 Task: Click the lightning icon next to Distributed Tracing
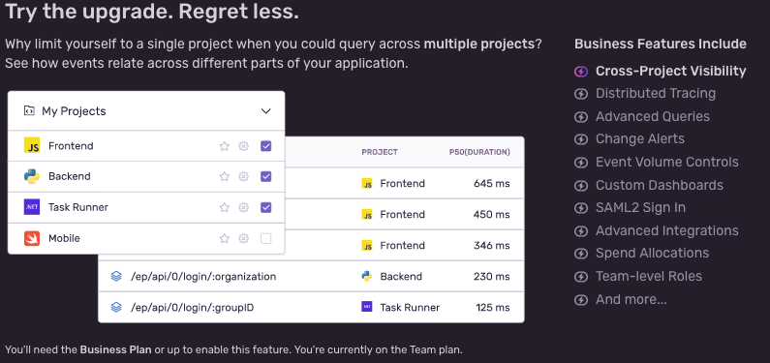point(581,94)
